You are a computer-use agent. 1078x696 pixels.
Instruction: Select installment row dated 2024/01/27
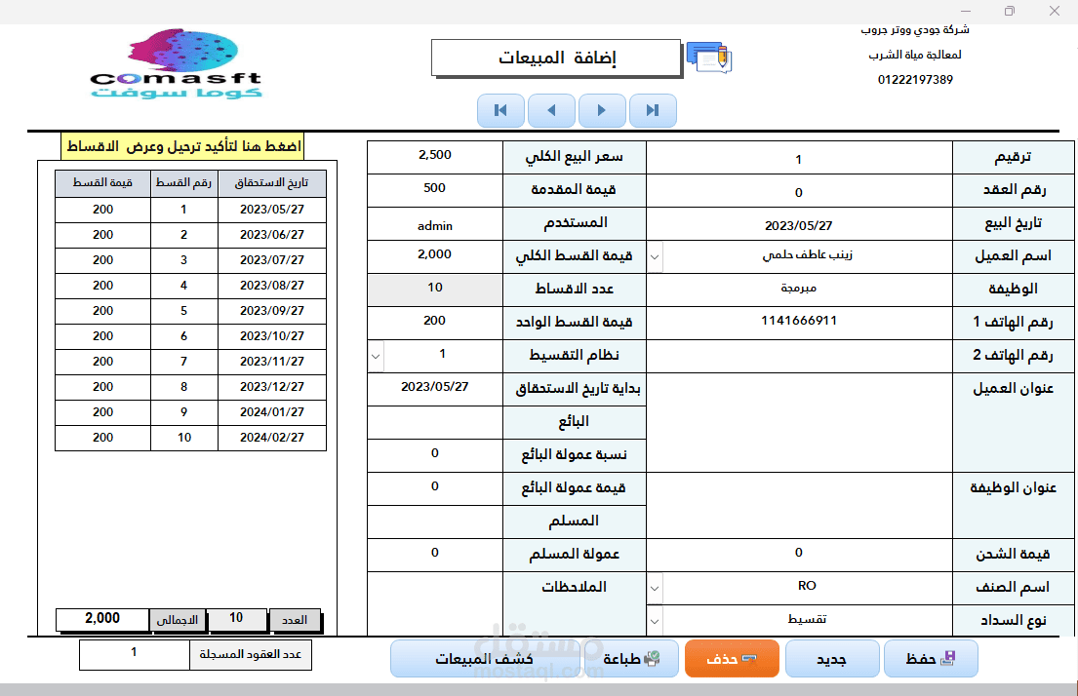point(190,413)
